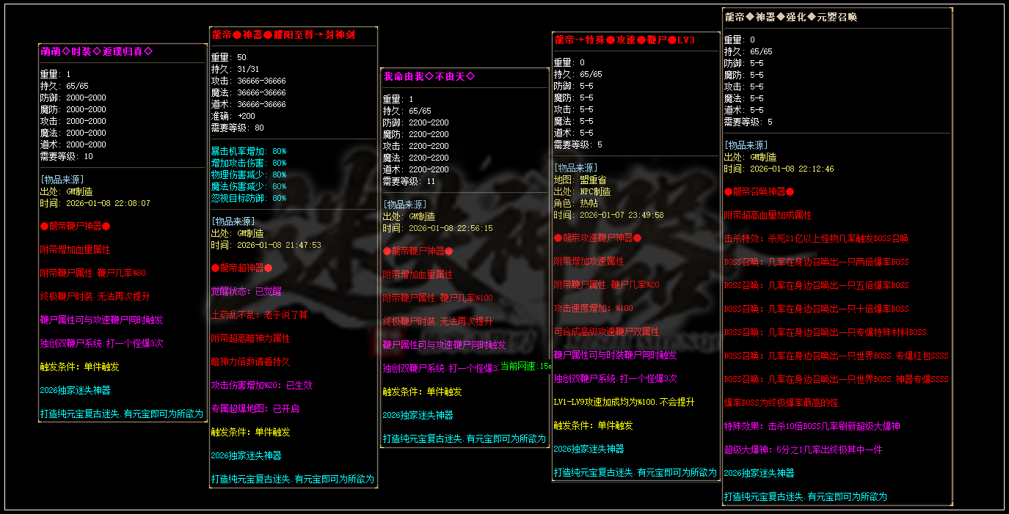Click the 萌萌◇时装◇返璞归真◇ item title
This screenshot has height=514, width=1009.
[97, 51]
